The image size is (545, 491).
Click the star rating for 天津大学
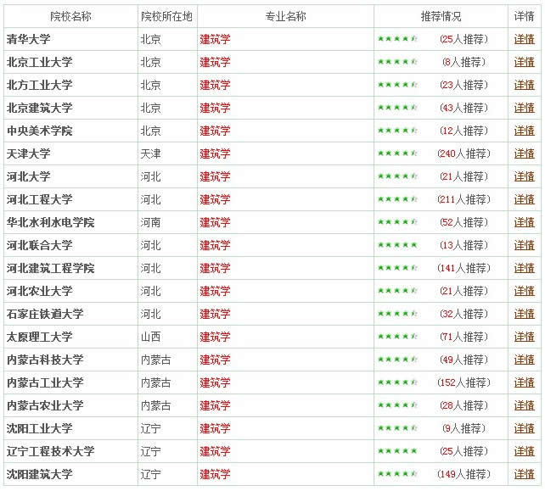pos(397,153)
